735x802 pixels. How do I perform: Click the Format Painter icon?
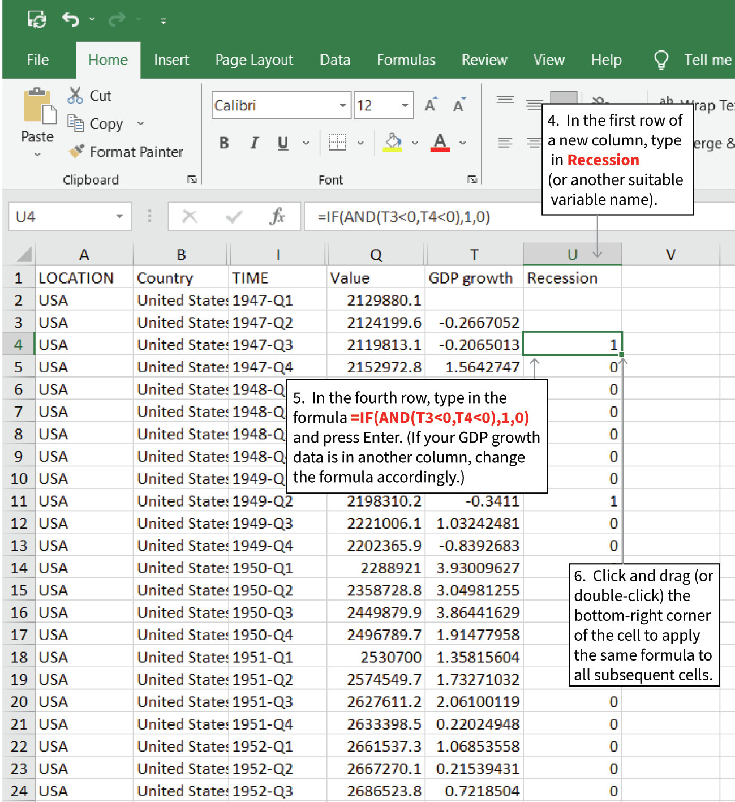(76, 152)
